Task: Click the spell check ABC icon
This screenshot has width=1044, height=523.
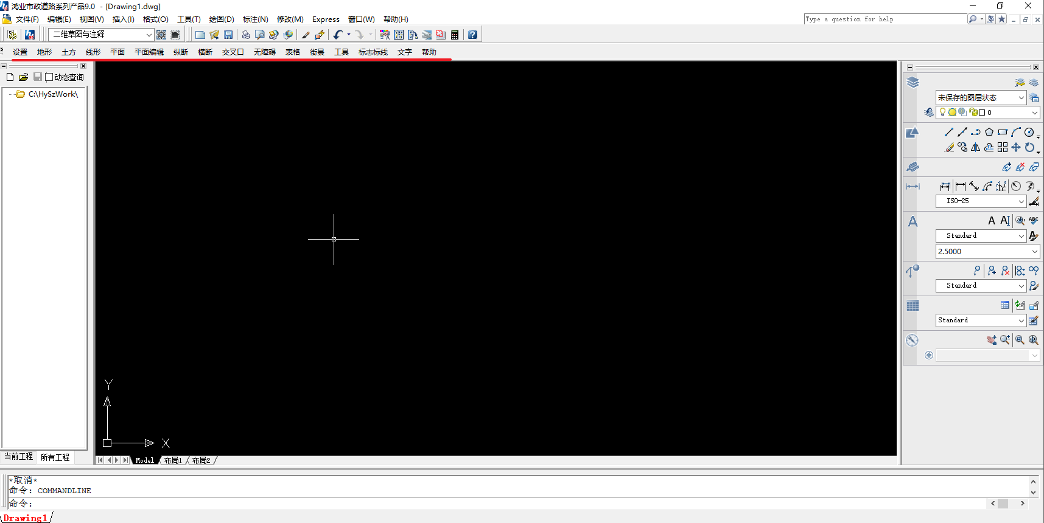Action: [1033, 221]
